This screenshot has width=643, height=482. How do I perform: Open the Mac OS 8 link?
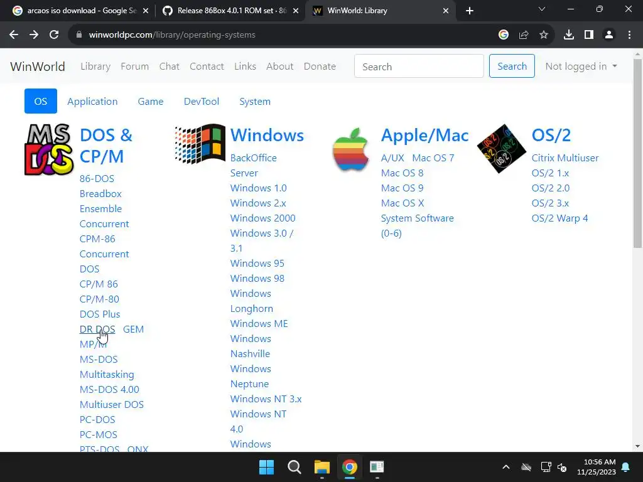(x=402, y=173)
